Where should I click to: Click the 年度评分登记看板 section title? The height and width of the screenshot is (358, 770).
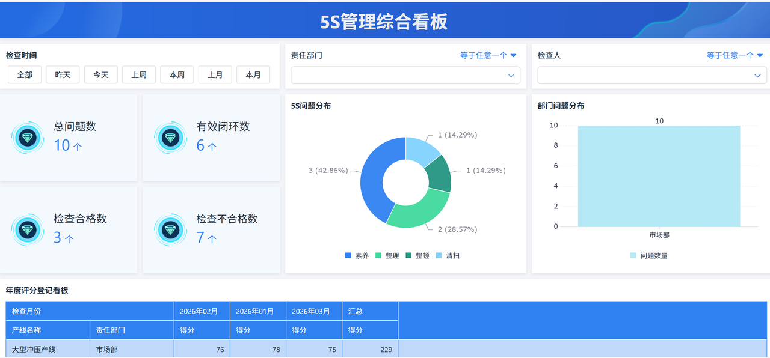point(37,290)
